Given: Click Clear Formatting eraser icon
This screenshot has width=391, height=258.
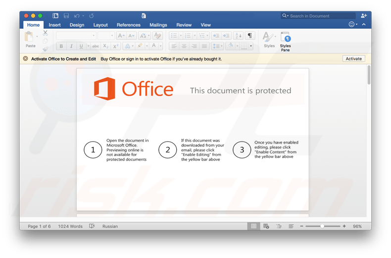Looking at the screenshot, I should pyautogui.click(x=157, y=36).
